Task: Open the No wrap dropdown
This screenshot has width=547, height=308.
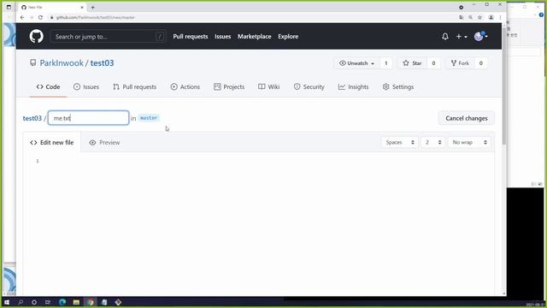Action: click(469, 143)
